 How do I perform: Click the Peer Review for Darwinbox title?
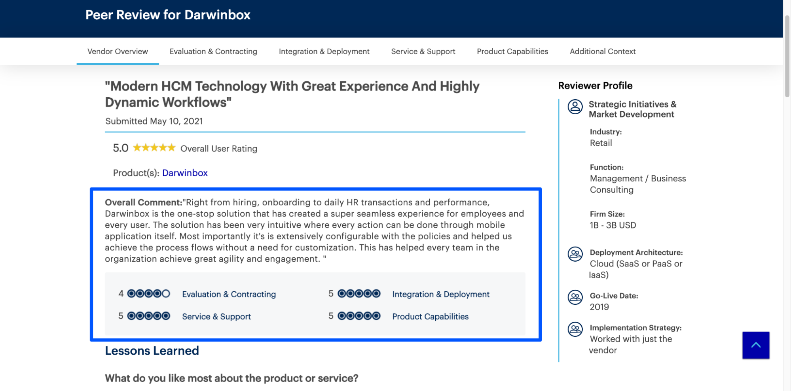pyautogui.click(x=167, y=15)
